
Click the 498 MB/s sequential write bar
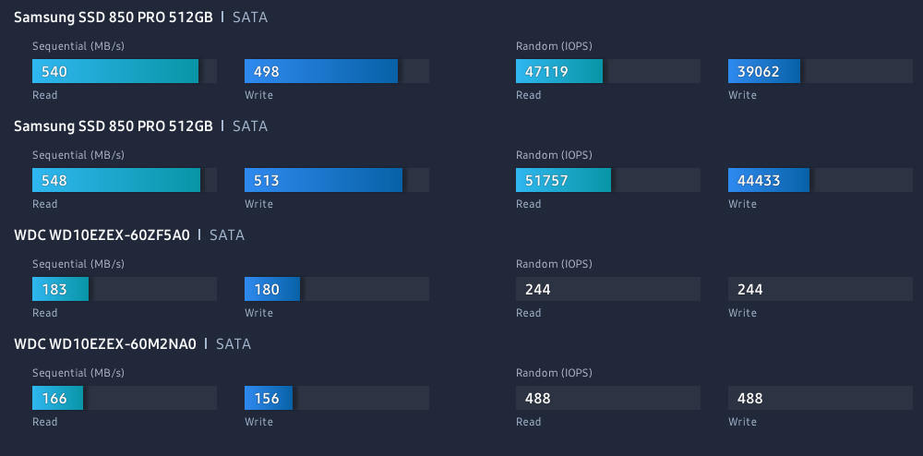click(x=321, y=71)
